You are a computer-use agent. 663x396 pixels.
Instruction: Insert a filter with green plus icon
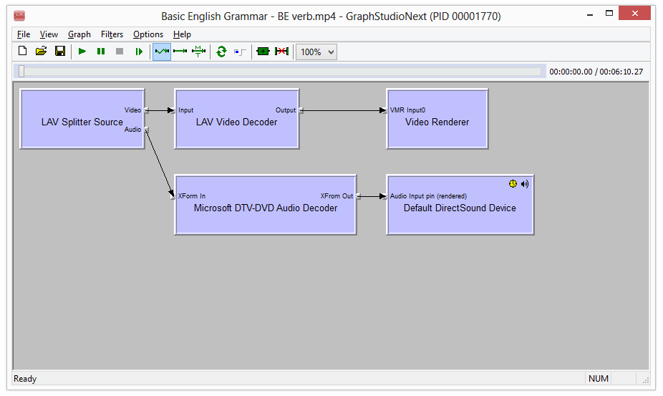coord(263,52)
